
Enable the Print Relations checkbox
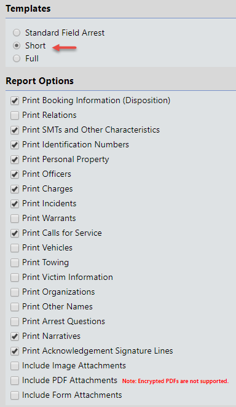point(15,115)
